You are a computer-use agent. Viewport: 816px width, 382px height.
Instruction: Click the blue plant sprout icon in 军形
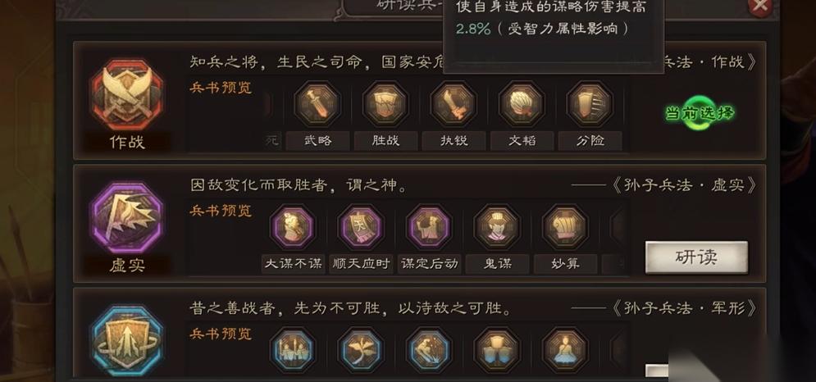click(x=361, y=350)
